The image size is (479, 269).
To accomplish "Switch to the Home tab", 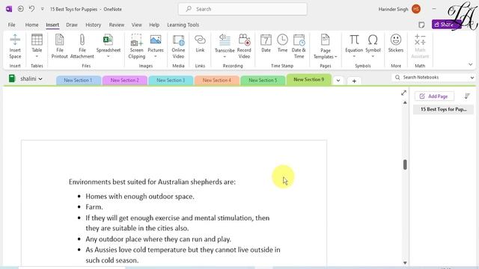I will pyautogui.click(x=31, y=25).
